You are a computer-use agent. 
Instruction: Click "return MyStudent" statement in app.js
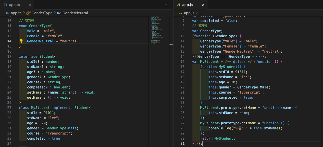(x=217, y=138)
